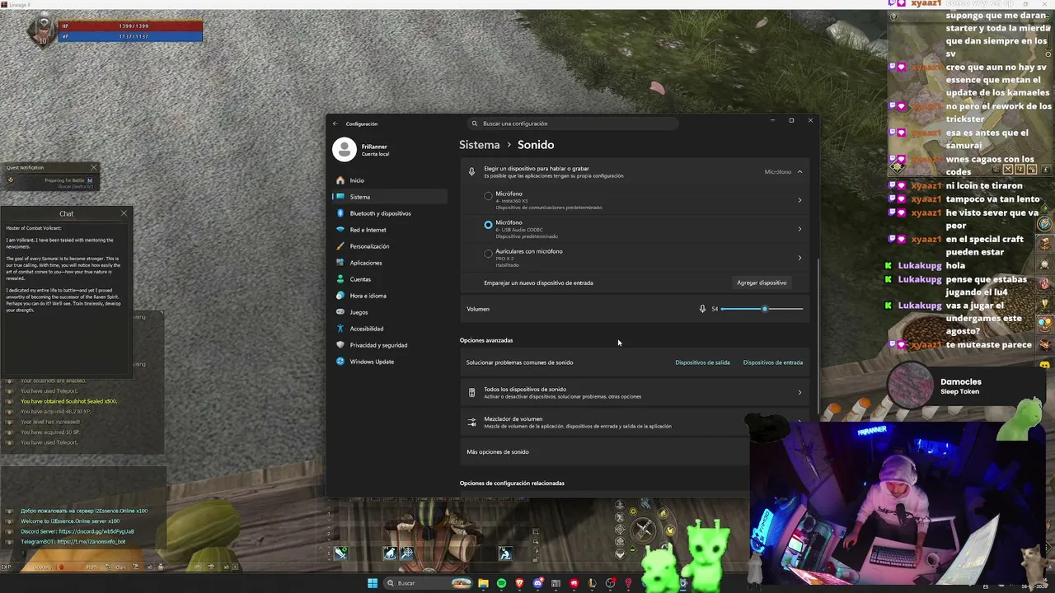
Task: Open League of Legends icon in taskbar
Action: coord(592,583)
